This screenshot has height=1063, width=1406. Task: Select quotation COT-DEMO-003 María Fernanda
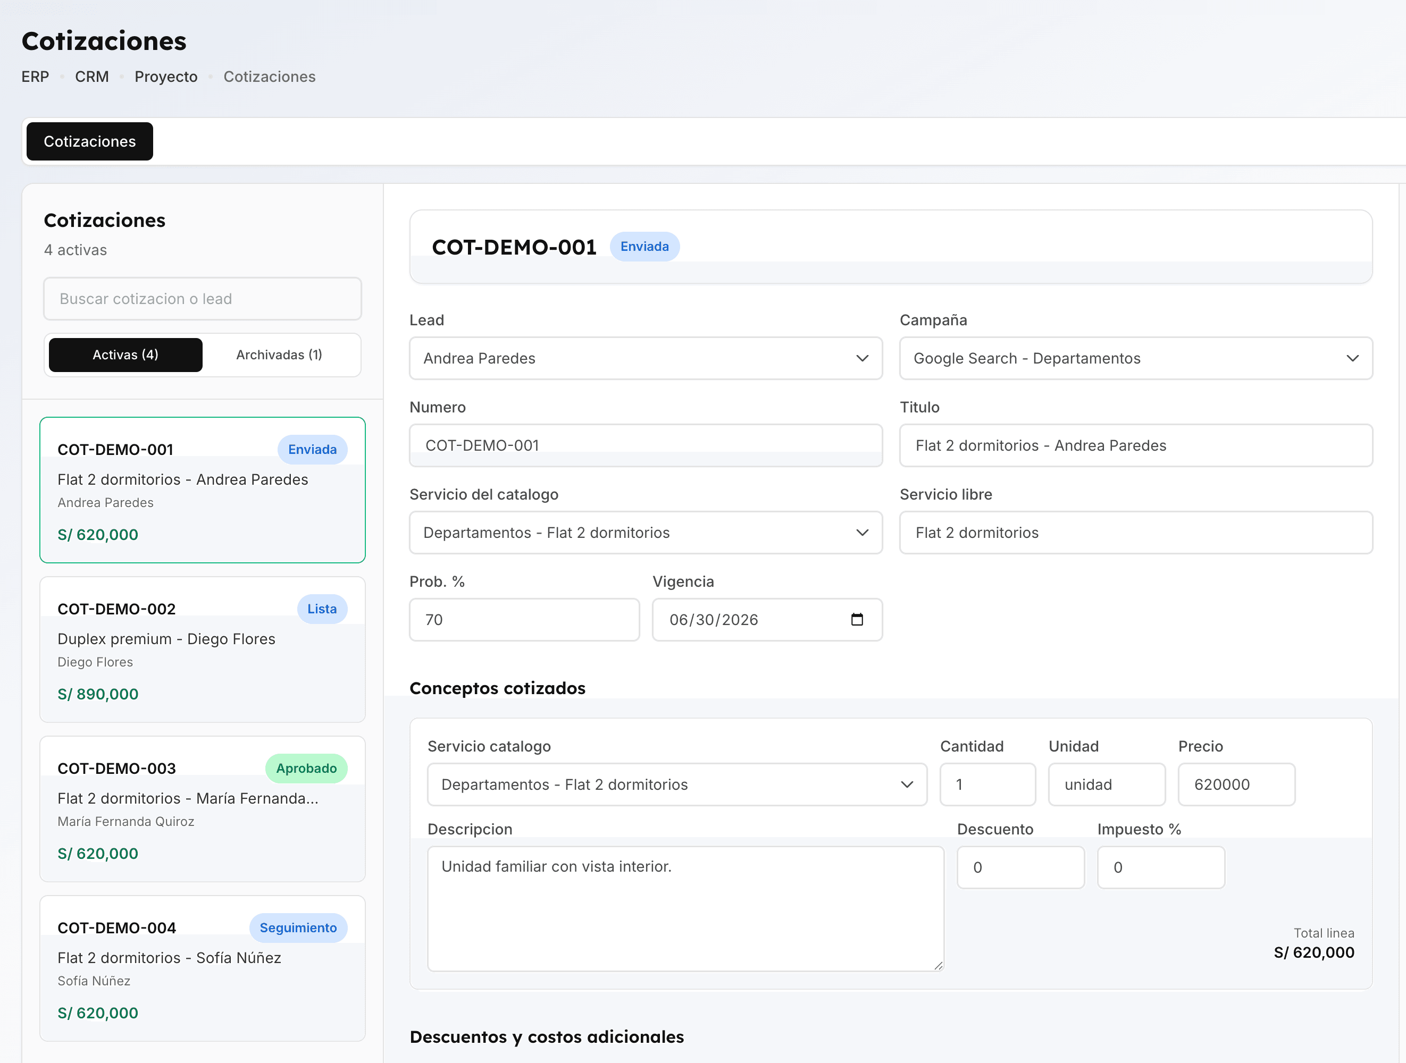202,809
